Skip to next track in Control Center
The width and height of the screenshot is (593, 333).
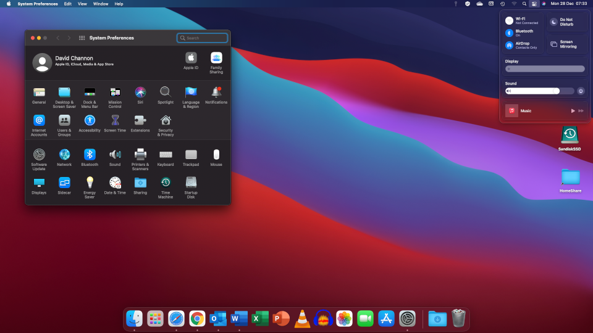581,111
